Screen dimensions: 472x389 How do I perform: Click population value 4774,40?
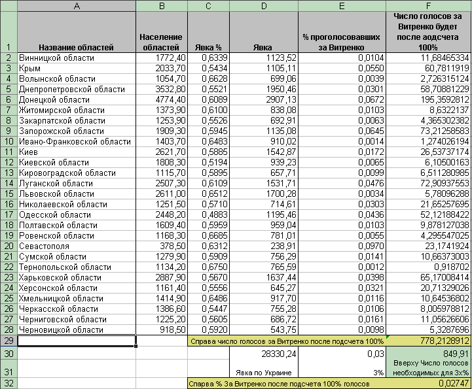tap(162, 99)
